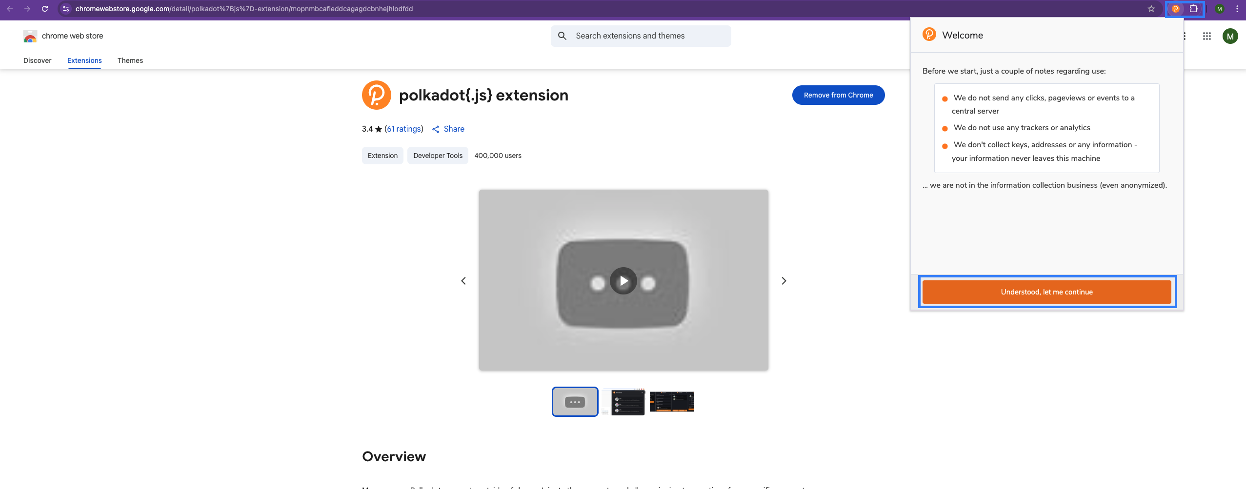Viewport: 1246px width, 489px height.
Task: Open the 61 ratings link
Action: (x=404, y=129)
